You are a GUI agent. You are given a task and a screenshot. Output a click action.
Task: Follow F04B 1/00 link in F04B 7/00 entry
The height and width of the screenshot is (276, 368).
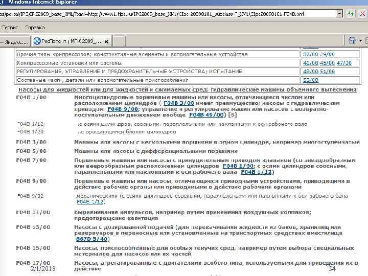238,166
